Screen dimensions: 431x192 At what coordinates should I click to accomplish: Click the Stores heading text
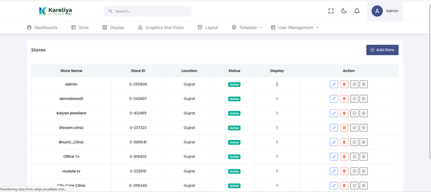[38, 50]
